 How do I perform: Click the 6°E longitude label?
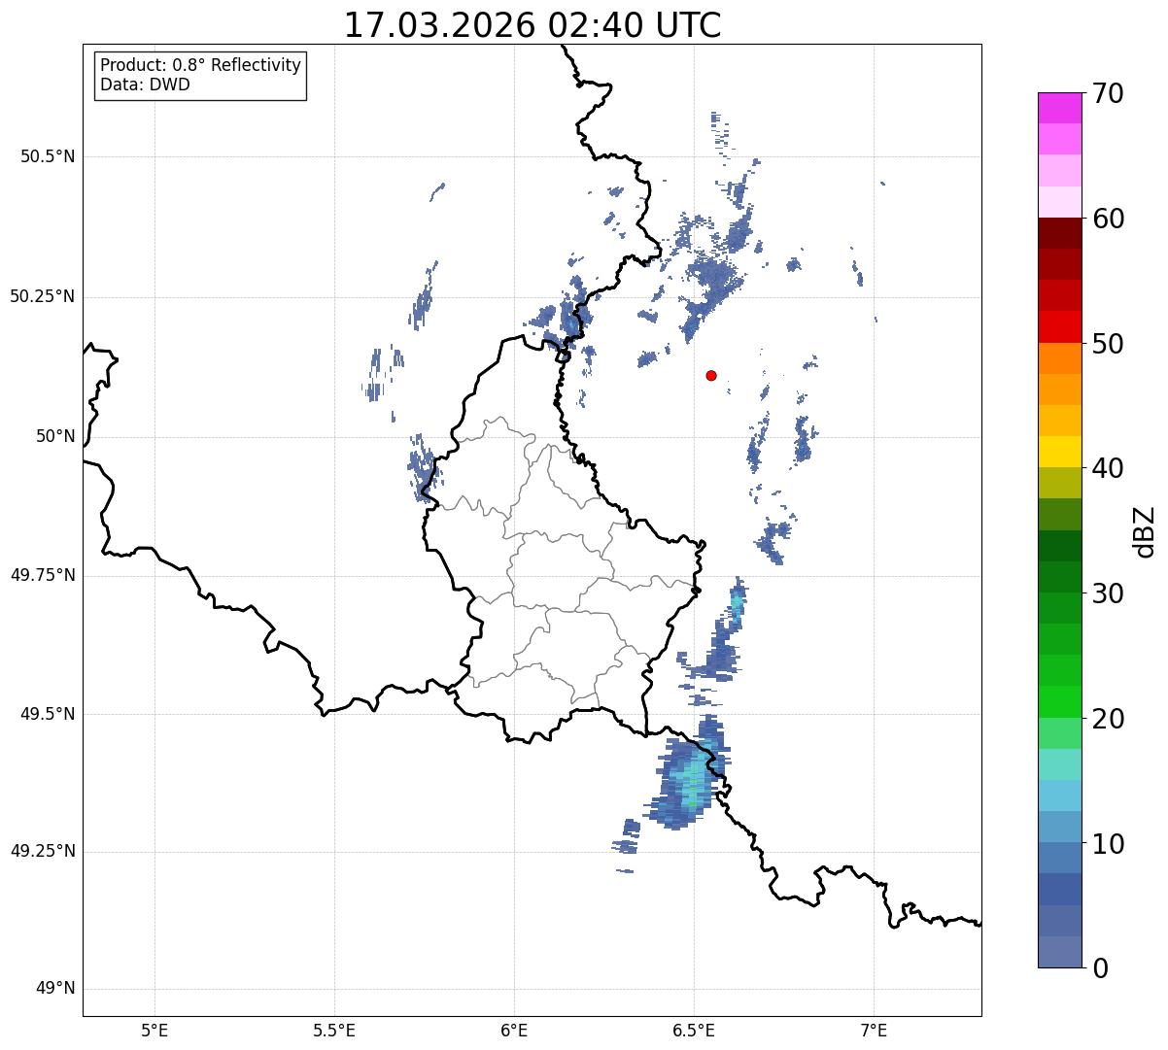[x=514, y=1030]
